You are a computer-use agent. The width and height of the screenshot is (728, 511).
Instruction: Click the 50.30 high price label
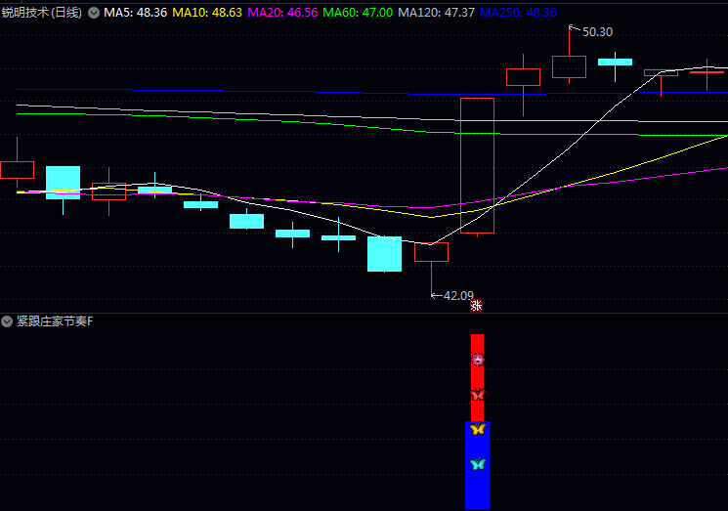tap(597, 32)
